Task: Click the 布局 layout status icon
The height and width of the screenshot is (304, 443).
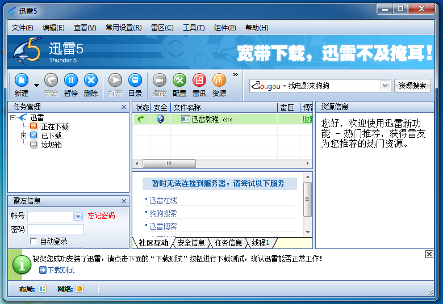Action: (x=43, y=289)
